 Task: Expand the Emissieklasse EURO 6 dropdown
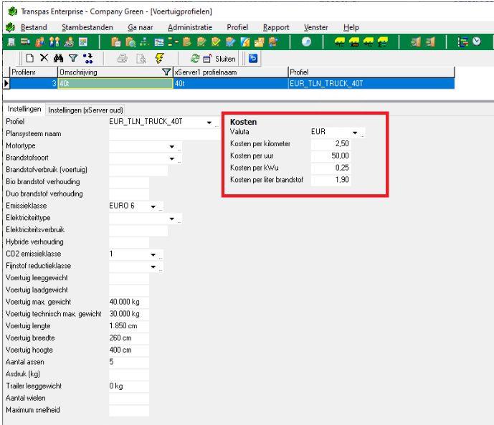pyautogui.click(x=153, y=206)
